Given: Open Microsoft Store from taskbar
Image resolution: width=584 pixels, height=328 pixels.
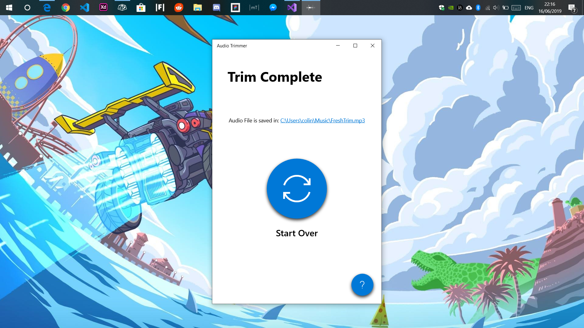Looking at the screenshot, I should pyautogui.click(x=141, y=8).
